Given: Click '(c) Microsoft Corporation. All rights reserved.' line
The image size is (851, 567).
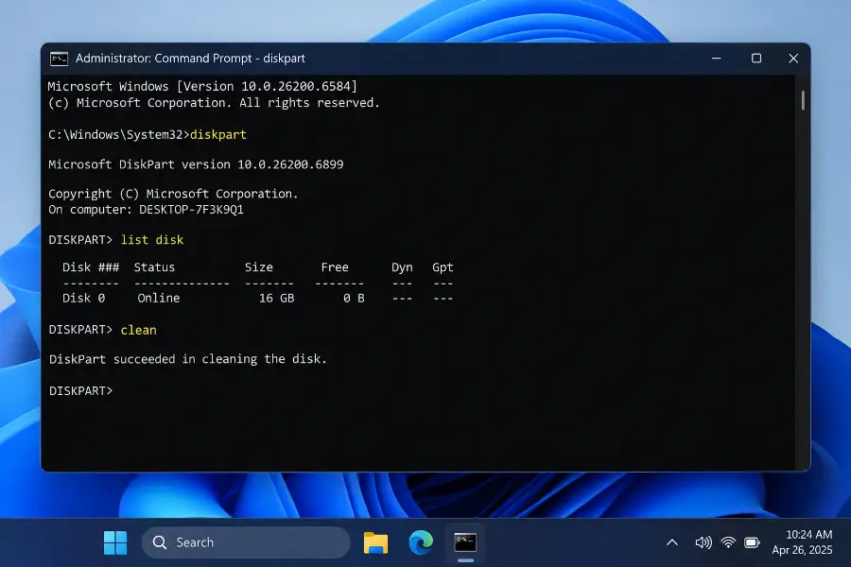Looking at the screenshot, I should [x=214, y=103].
